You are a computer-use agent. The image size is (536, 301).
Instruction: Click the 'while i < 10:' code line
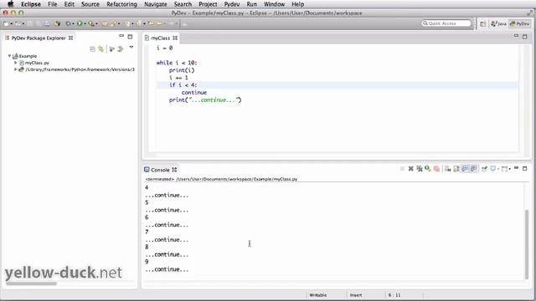(177, 63)
